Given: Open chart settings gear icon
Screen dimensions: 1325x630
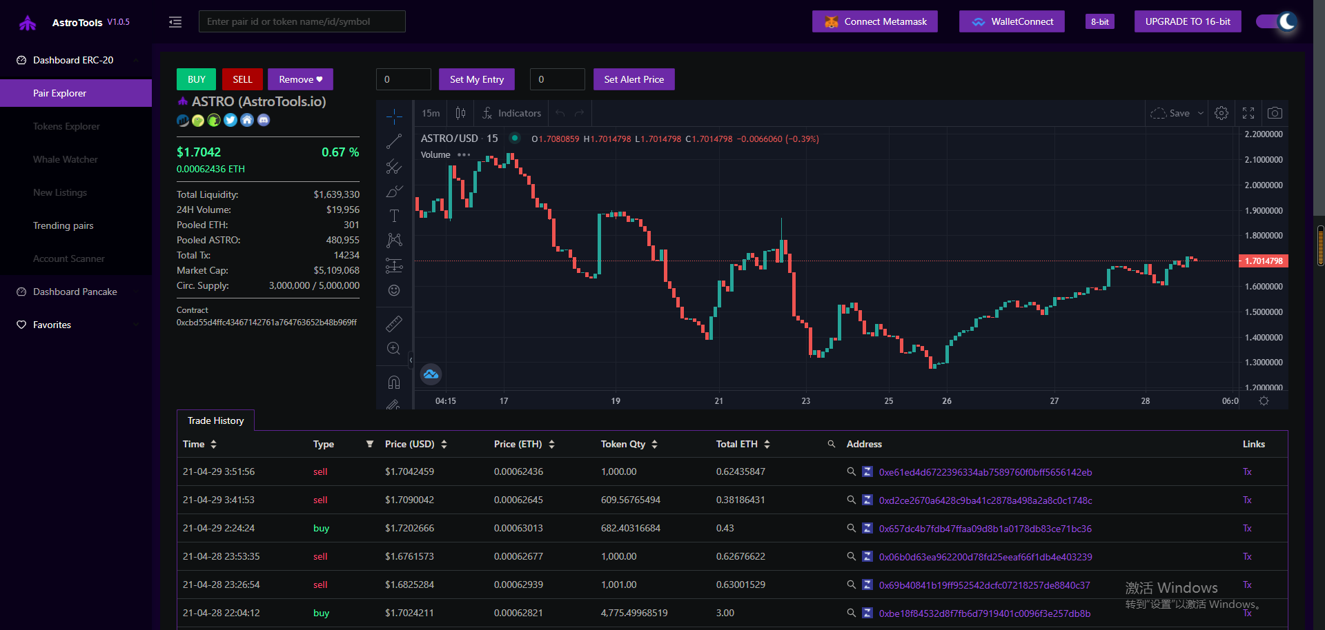Looking at the screenshot, I should pyautogui.click(x=1221, y=113).
